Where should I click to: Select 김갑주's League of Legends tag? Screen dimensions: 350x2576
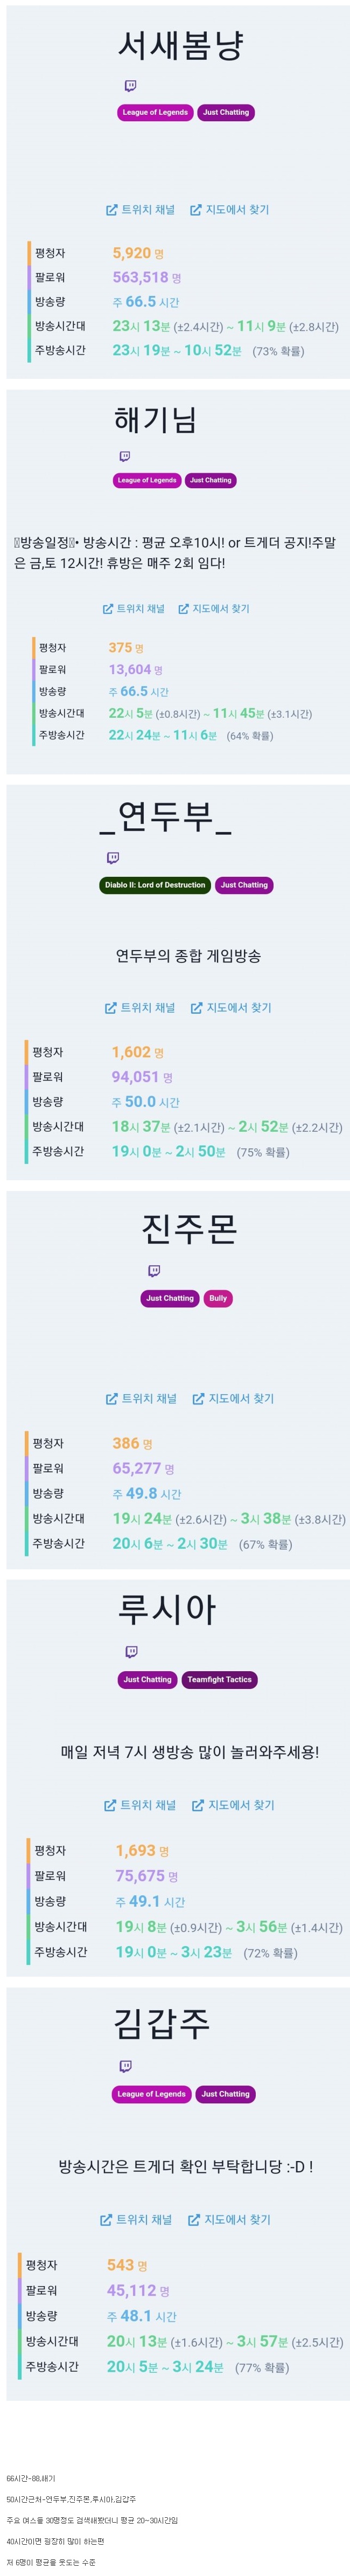[x=151, y=2093]
